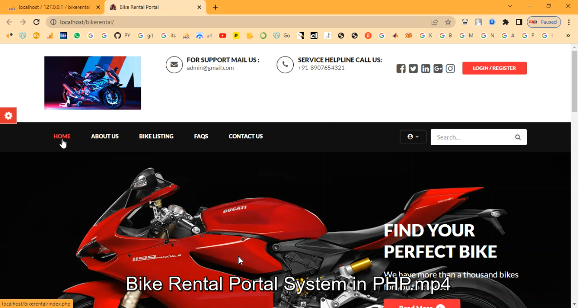Image resolution: width=578 pixels, height=308 pixels.
Task: Open Twitter social icon in header
Action: click(413, 69)
